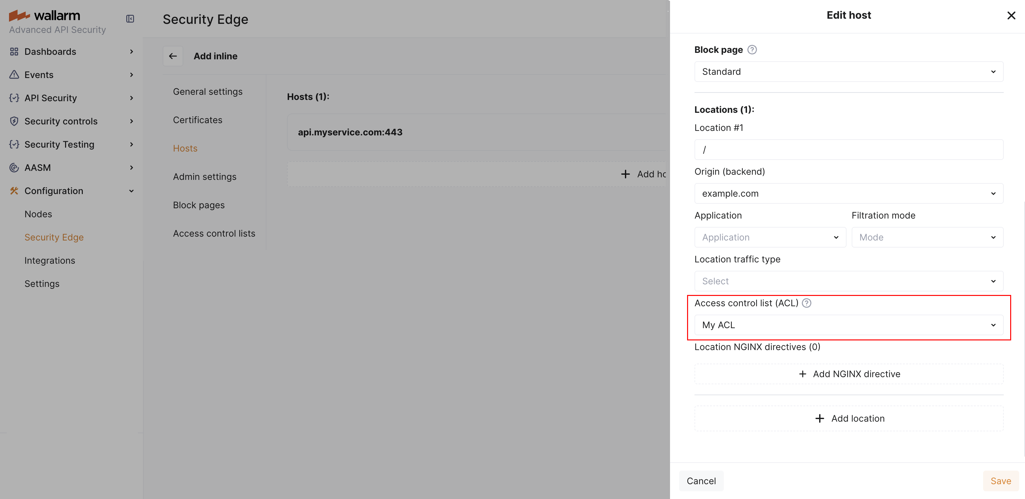Screen dimensions: 1025x499
Task: Click the Dashboards grid icon
Action: point(14,52)
